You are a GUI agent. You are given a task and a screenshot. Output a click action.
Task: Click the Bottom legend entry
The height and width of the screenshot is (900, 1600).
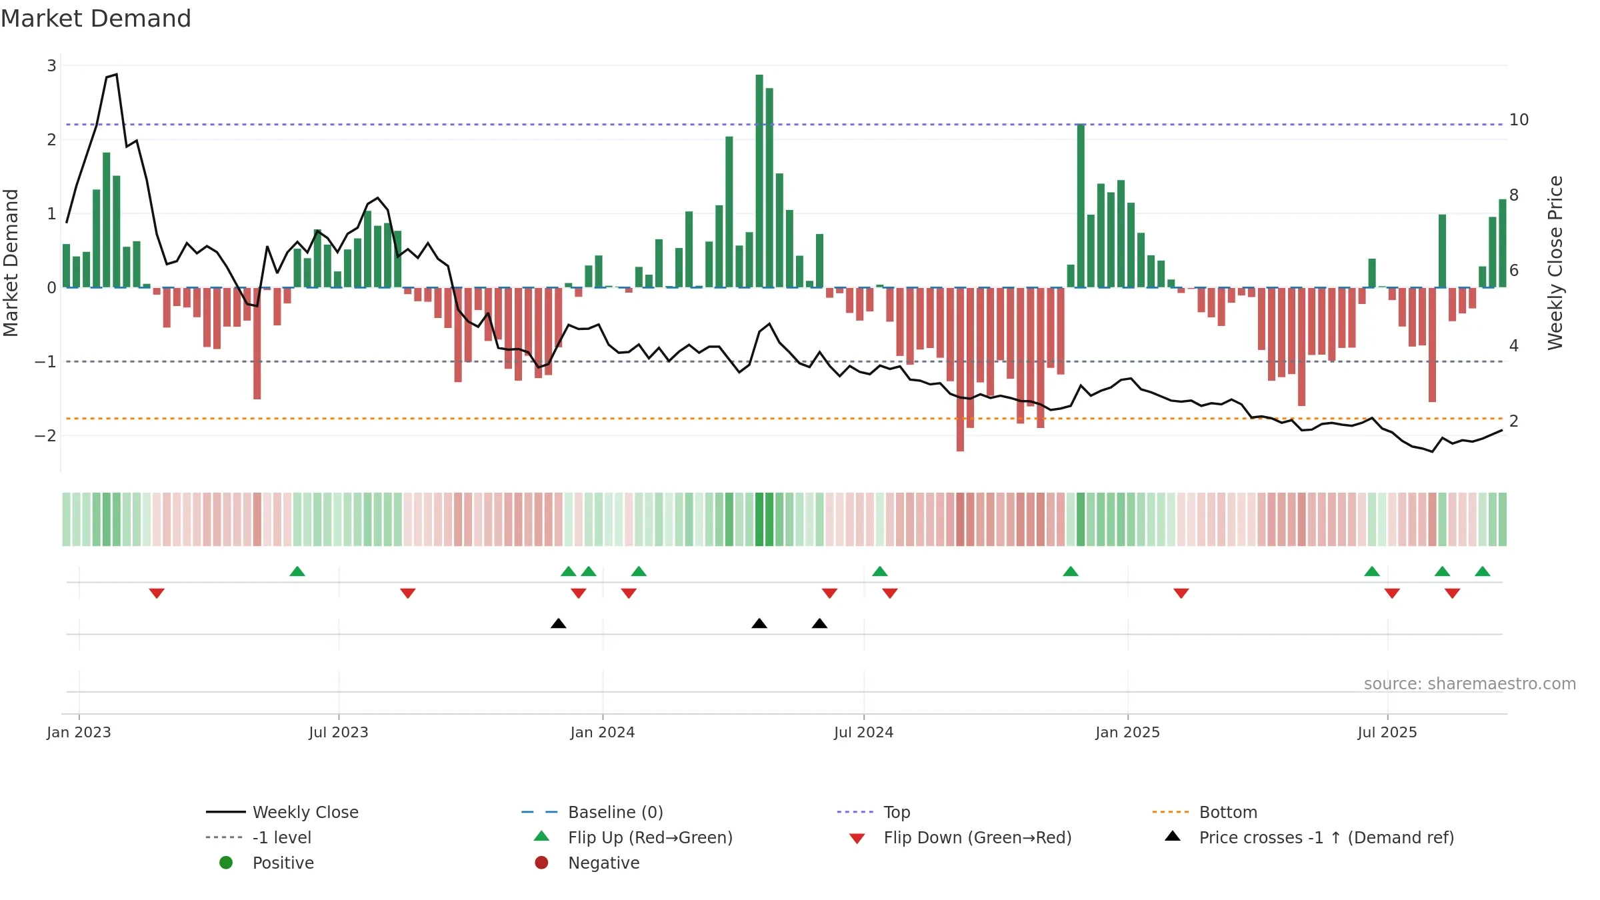coord(1205,812)
